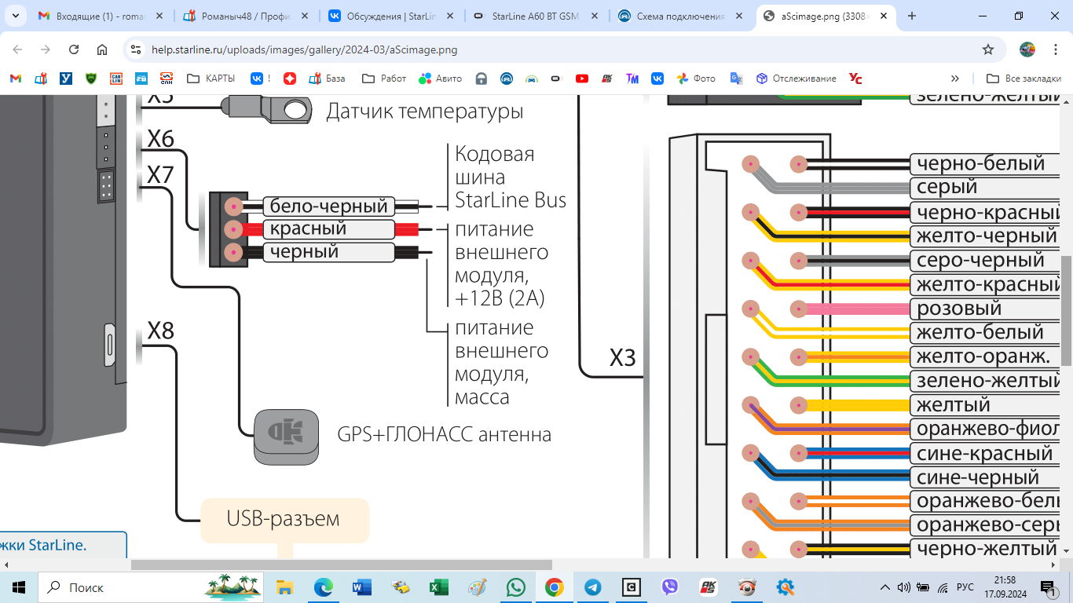Open the Фото bookmark
Screen dimensions: 1073x603
click(x=696, y=79)
